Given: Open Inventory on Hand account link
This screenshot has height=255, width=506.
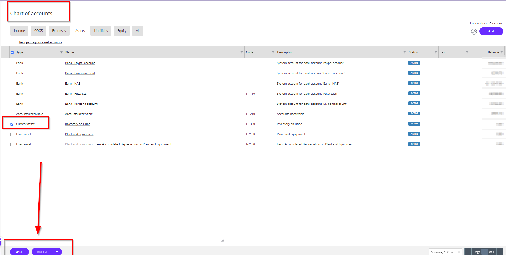Looking at the screenshot, I should (x=78, y=124).
